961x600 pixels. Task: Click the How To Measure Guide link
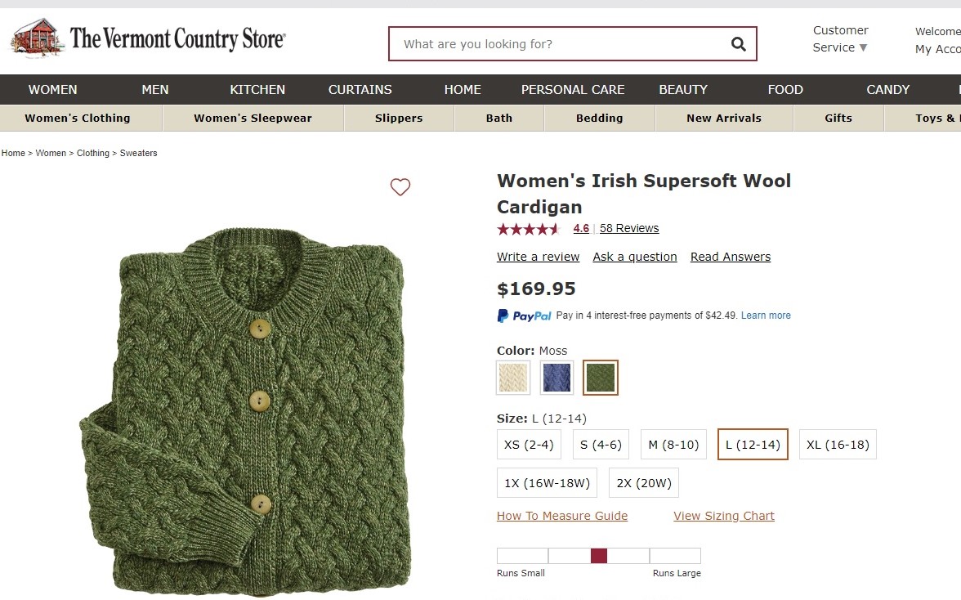(562, 516)
